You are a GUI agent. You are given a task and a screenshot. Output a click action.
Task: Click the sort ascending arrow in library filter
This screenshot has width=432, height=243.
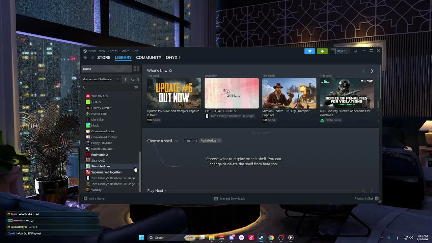(x=126, y=79)
